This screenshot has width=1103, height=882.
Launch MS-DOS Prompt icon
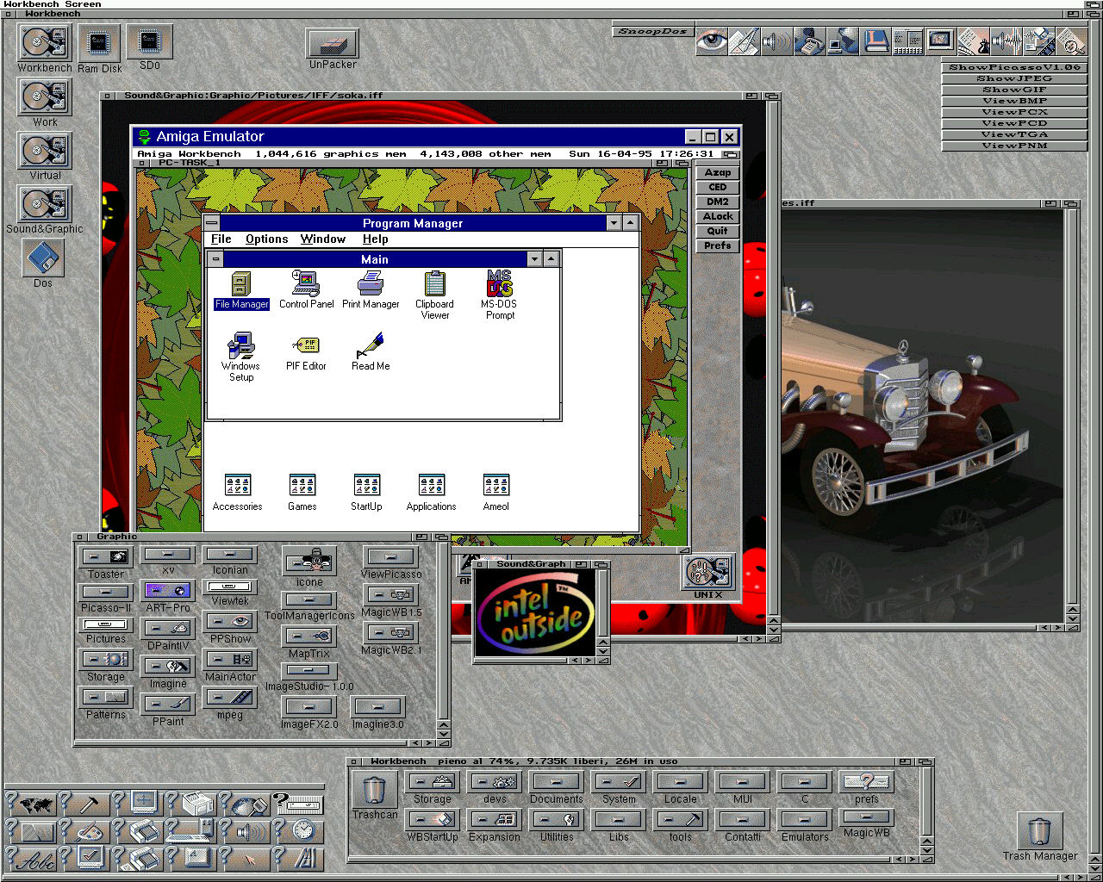coord(500,295)
